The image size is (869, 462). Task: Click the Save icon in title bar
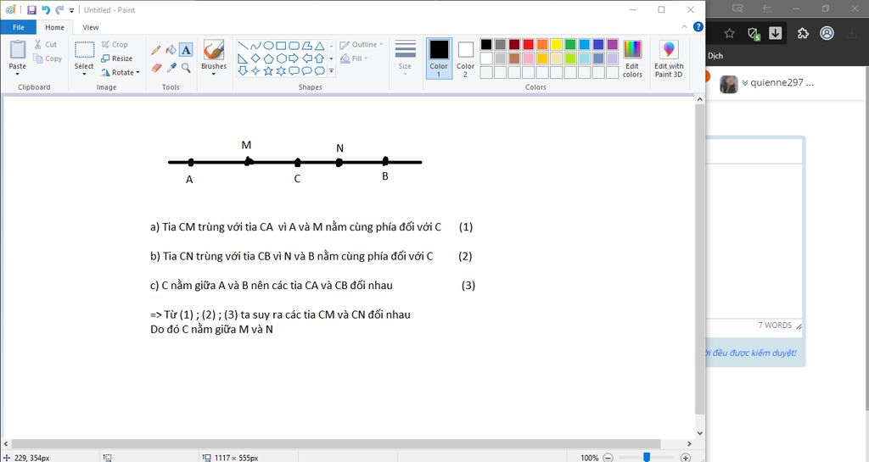point(31,10)
